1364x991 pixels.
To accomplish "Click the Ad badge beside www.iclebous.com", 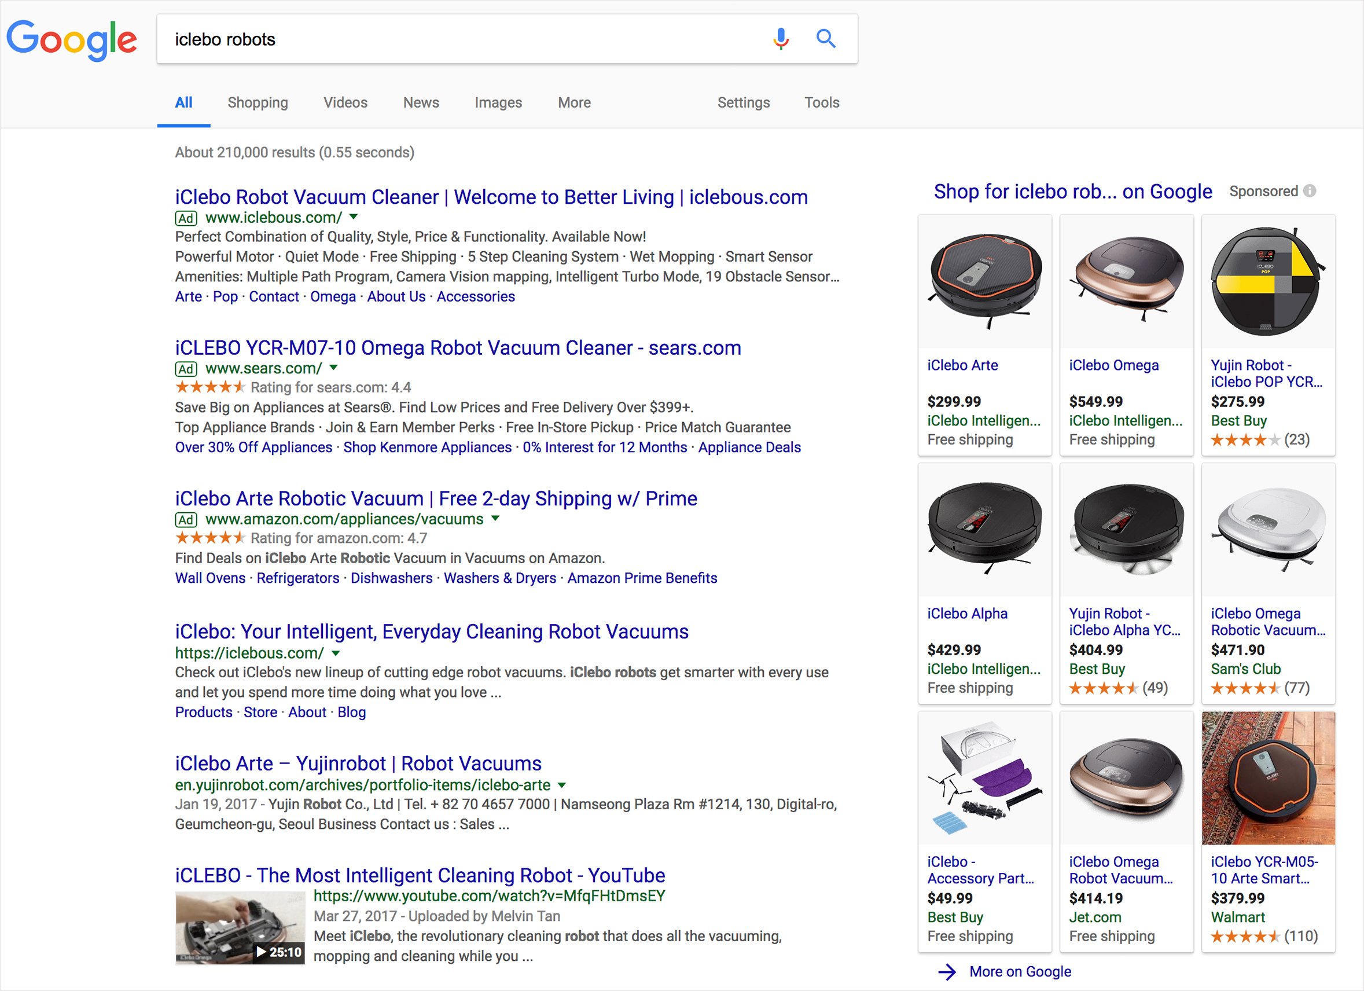I will point(186,218).
